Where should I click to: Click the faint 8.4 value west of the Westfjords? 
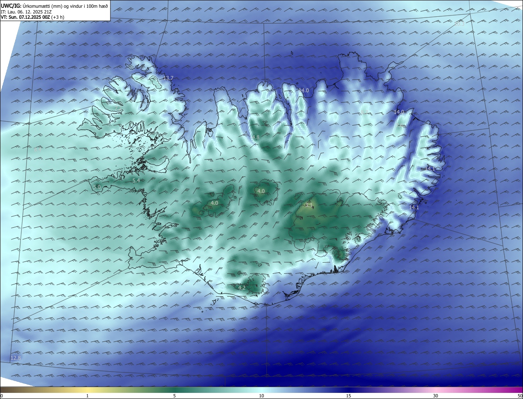[x=38, y=150]
